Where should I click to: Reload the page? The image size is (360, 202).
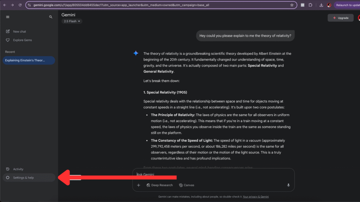[x=20, y=5]
